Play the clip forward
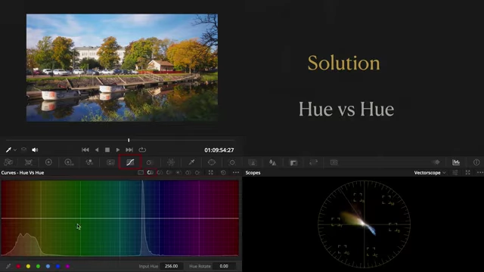 click(118, 150)
